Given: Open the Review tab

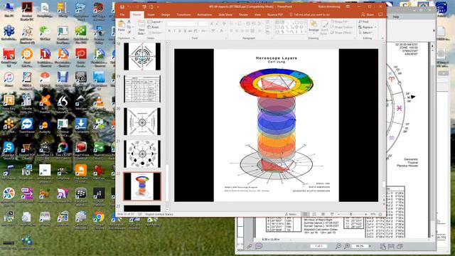Looking at the screenshot, I should (243, 14).
